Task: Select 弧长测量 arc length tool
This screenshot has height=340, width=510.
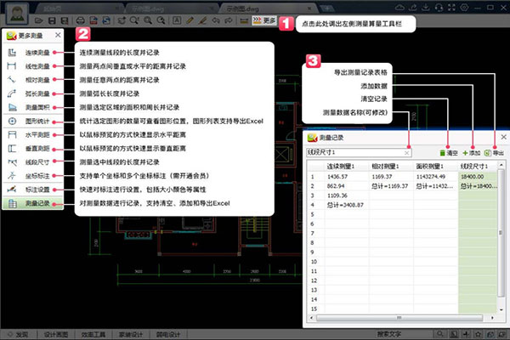Action: 32,93
